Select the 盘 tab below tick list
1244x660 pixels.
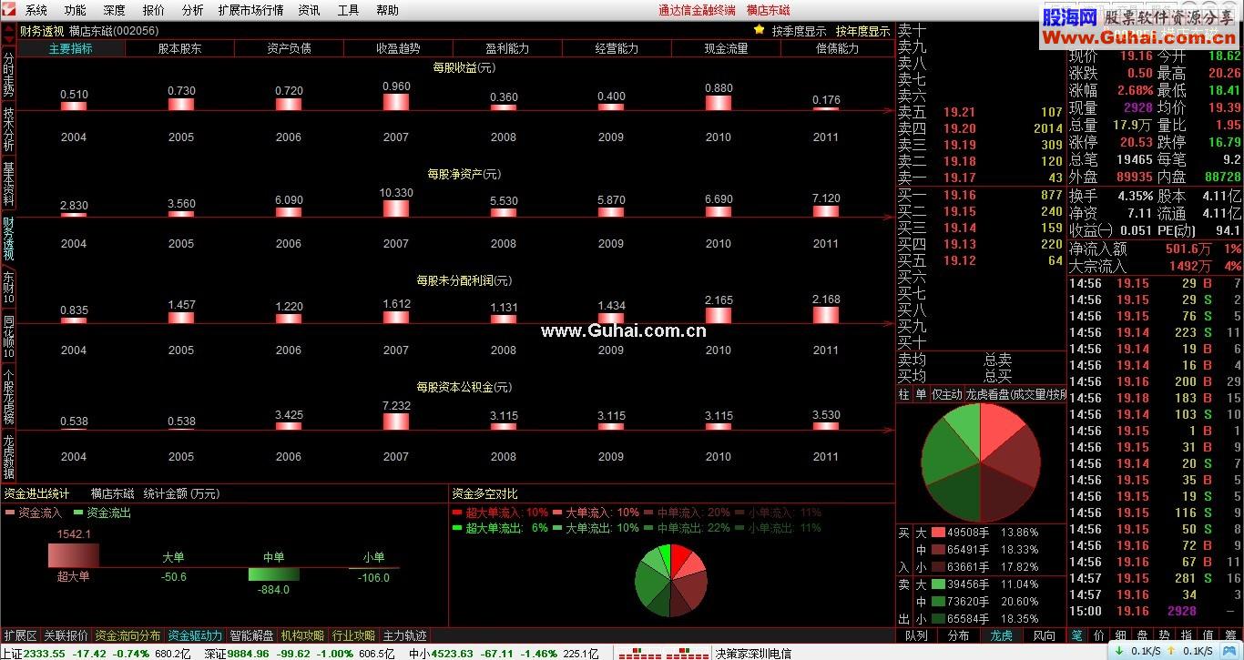tap(1142, 635)
